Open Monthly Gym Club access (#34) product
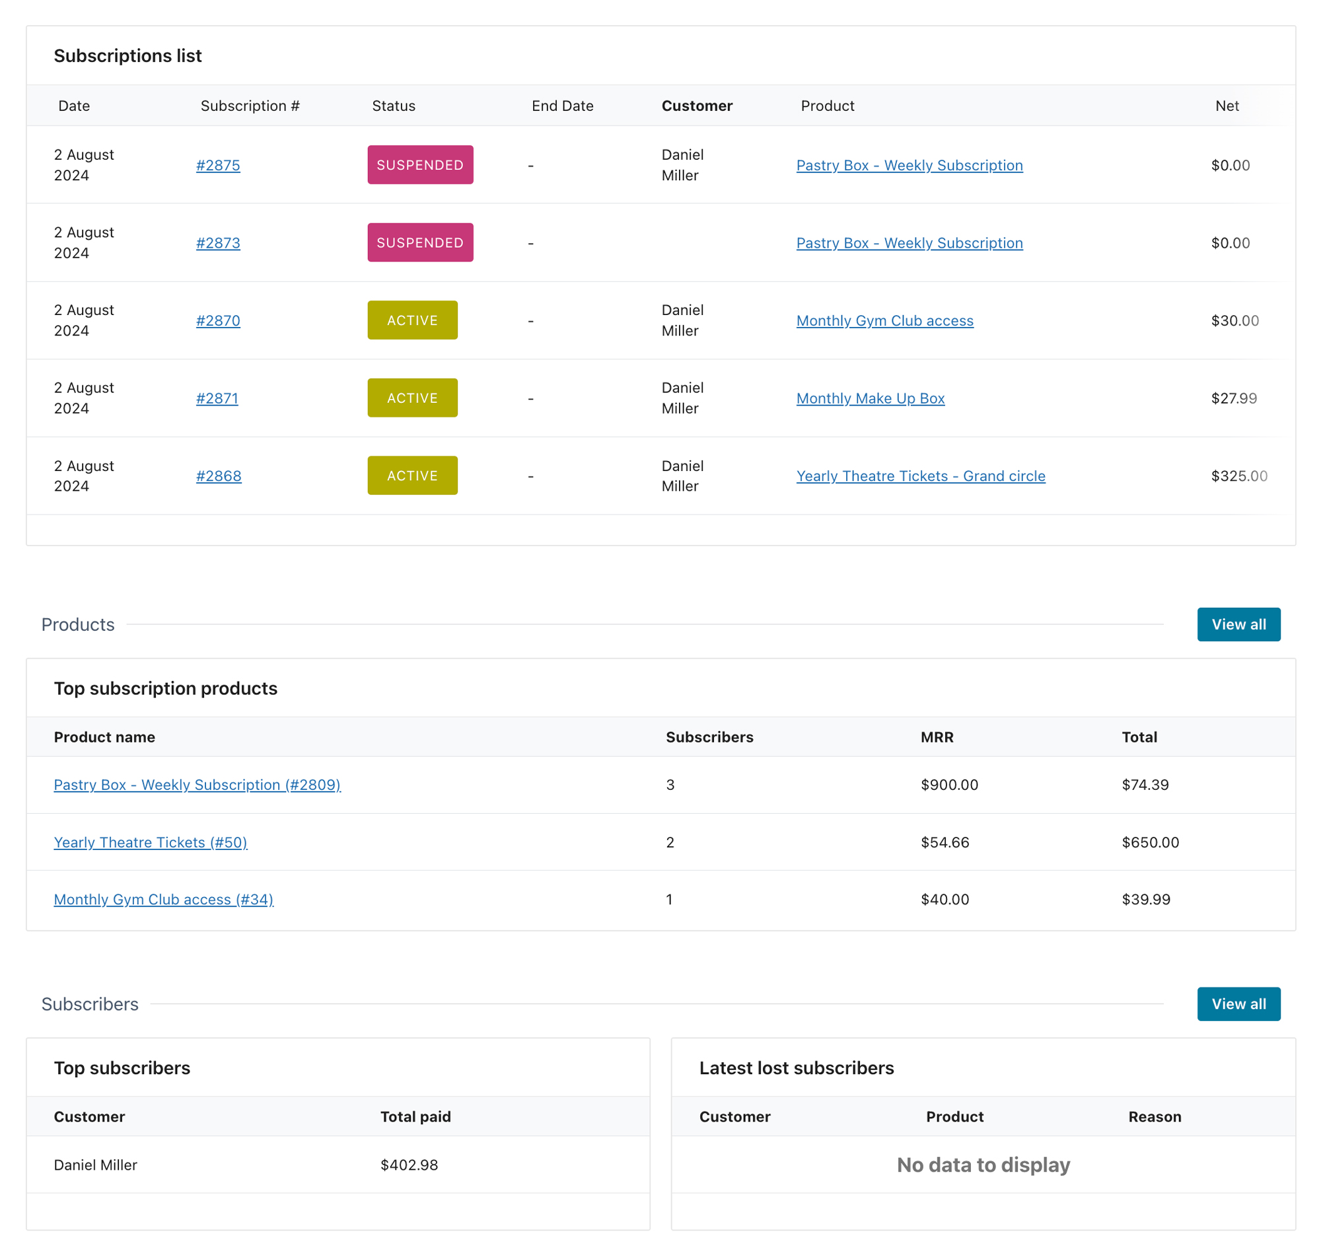This screenshot has height=1249, width=1321. pyautogui.click(x=164, y=899)
